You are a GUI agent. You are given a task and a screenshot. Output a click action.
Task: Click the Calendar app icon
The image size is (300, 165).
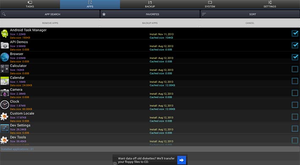(5, 81)
